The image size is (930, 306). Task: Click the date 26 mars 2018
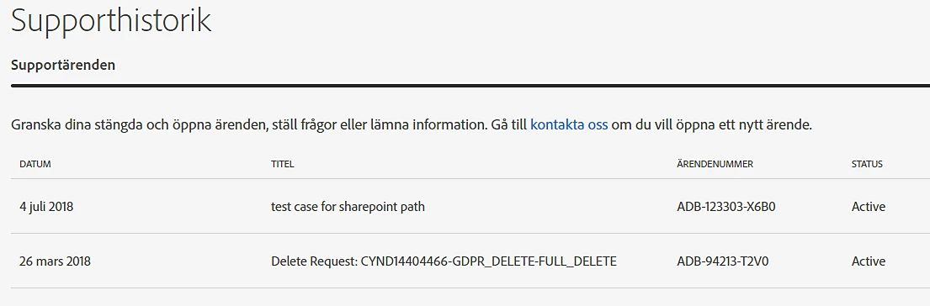56,261
